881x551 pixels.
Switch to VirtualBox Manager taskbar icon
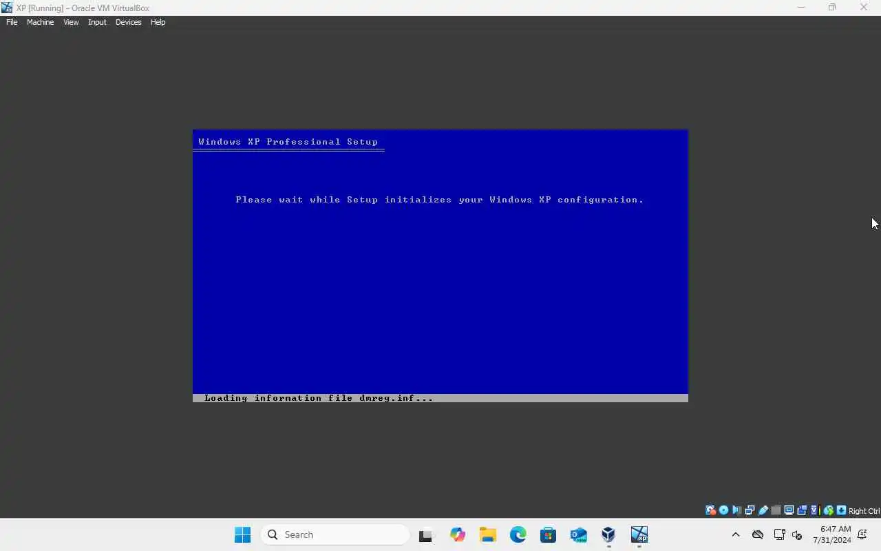click(x=608, y=534)
